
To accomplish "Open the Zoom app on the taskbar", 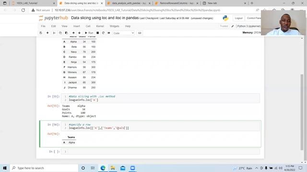I will pyautogui.click(x=132, y=168).
